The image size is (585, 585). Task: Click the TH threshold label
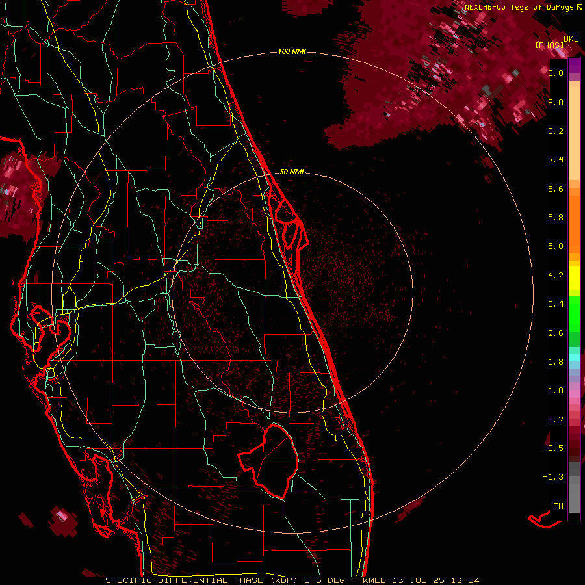coord(558,506)
